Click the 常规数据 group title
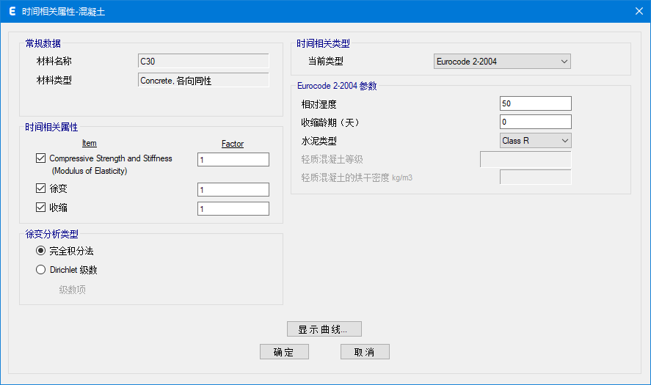Screen dimensions: 651x385 43,43
